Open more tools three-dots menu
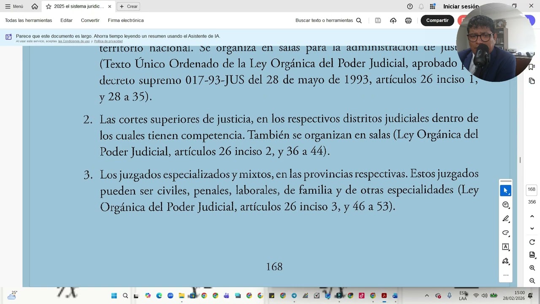 (x=505, y=275)
